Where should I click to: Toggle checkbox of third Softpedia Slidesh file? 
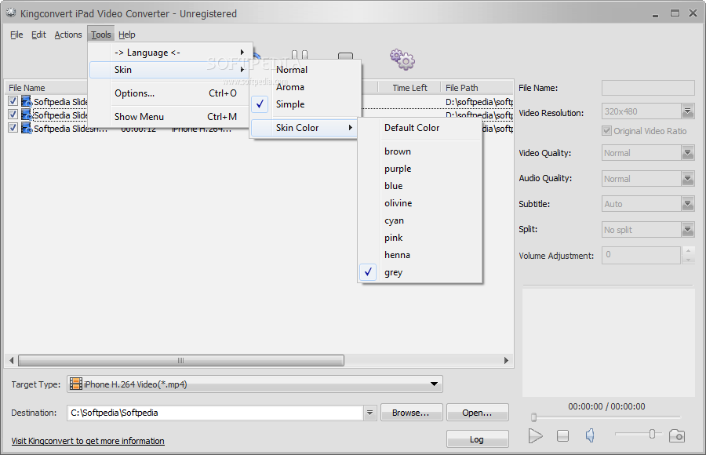click(x=13, y=128)
